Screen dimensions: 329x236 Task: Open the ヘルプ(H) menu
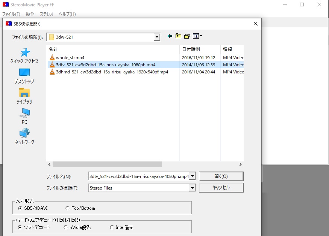(67, 14)
